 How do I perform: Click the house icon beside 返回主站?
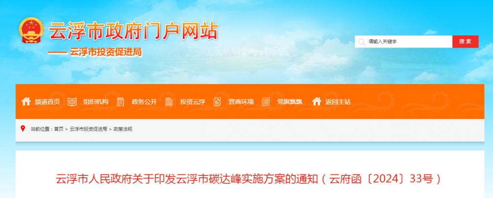(317, 102)
